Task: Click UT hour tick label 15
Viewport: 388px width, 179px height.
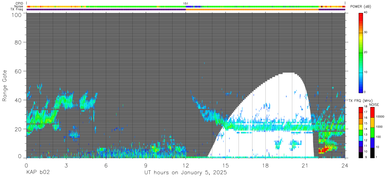Action: (x=226, y=165)
